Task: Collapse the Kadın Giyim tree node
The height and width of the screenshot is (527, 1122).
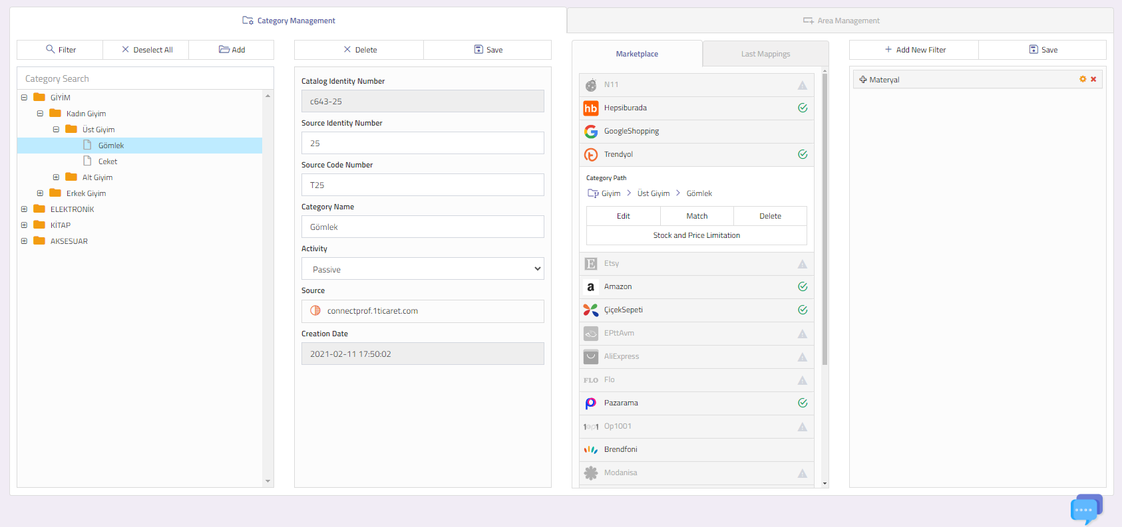Action: pyautogui.click(x=41, y=114)
